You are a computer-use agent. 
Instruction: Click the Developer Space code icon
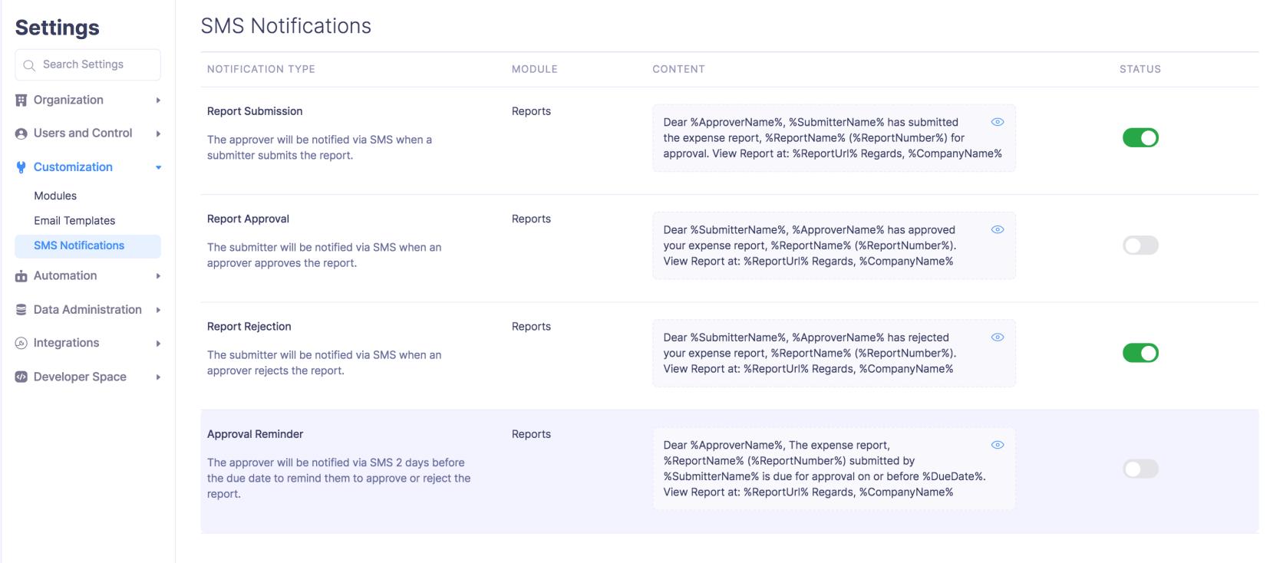tap(21, 377)
